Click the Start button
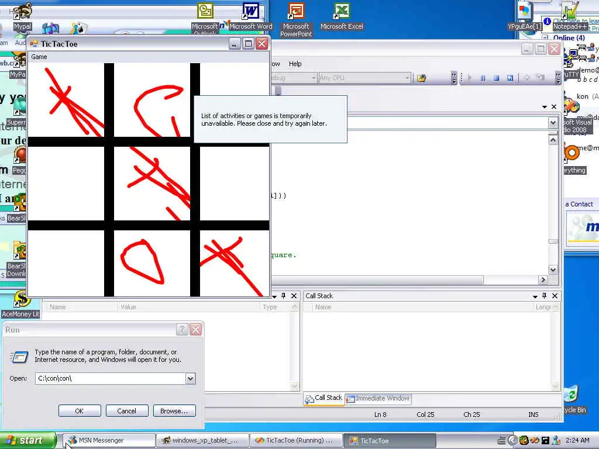This screenshot has width=599, height=449. (x=27, y=440)
